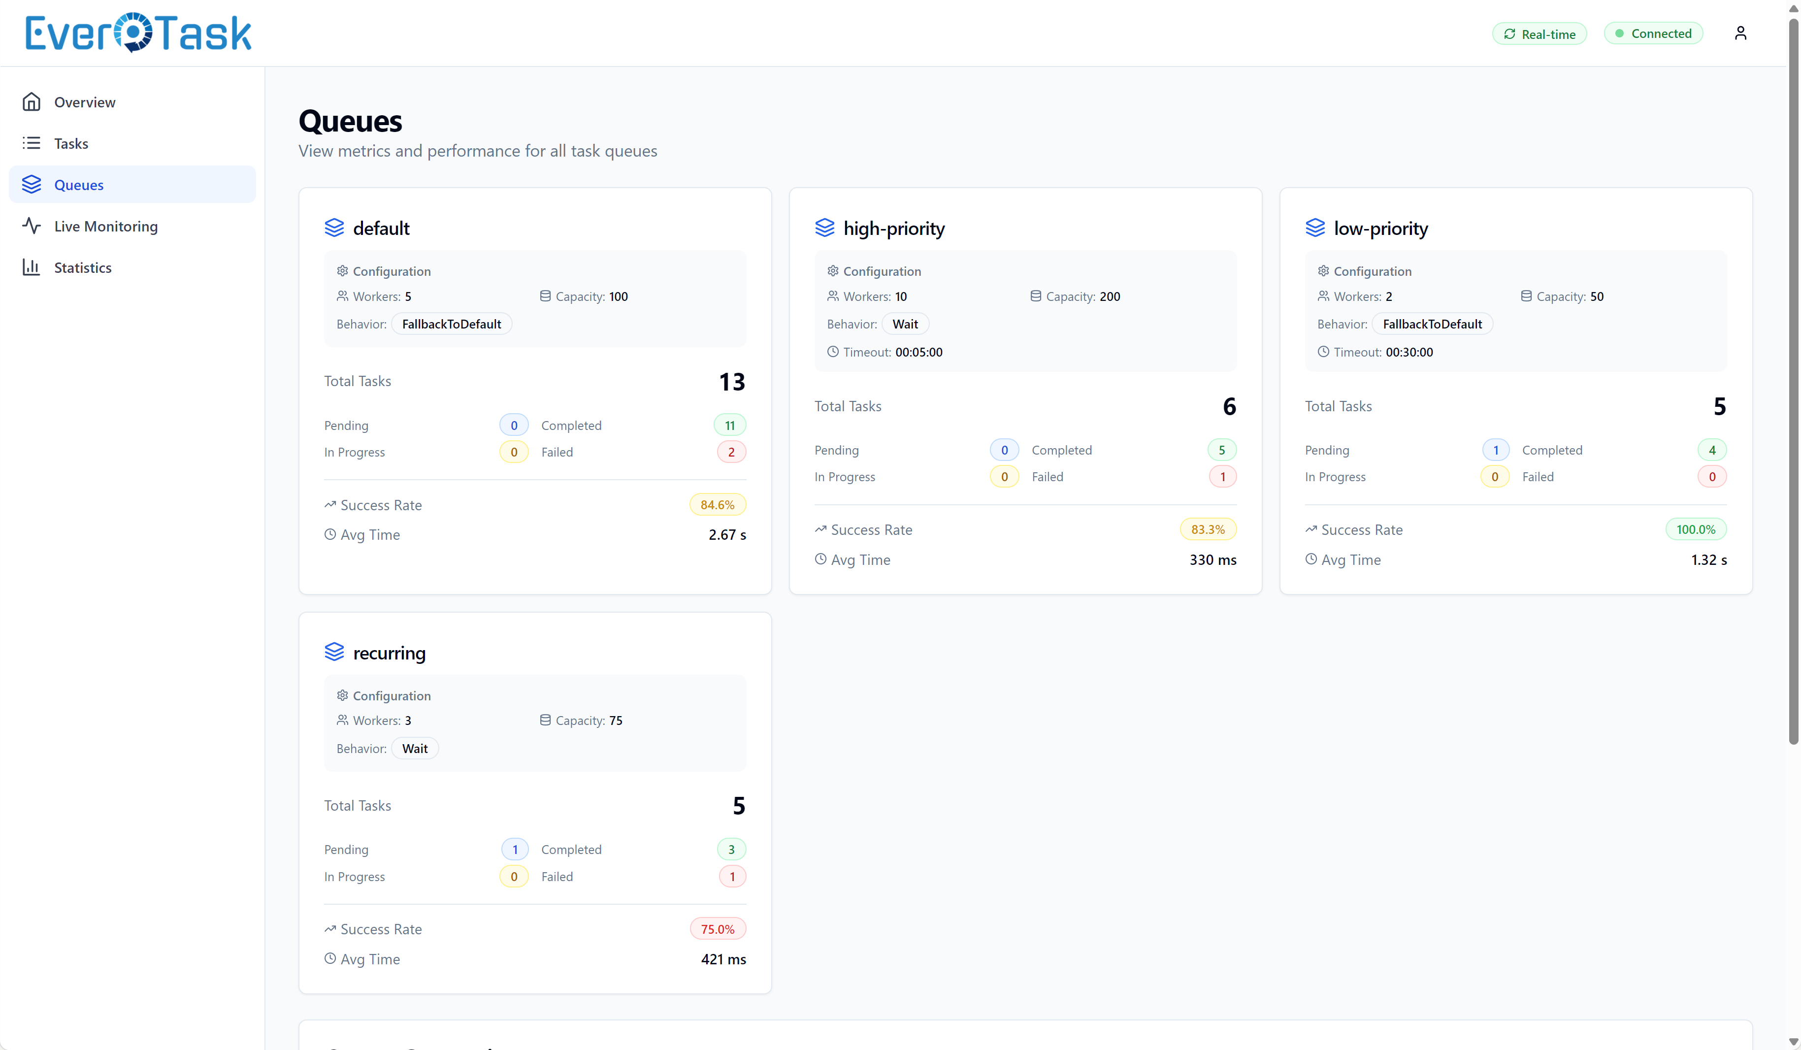
Task: Click the default queue layers icon
Action: click(x=334, y=228)
